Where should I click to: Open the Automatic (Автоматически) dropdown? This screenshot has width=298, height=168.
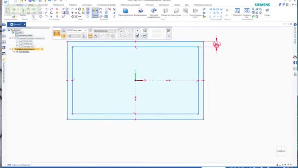(105, 31)
